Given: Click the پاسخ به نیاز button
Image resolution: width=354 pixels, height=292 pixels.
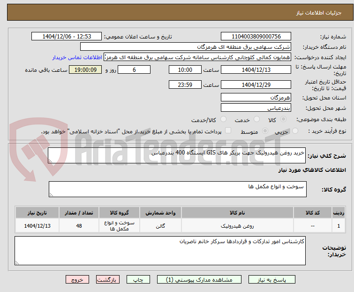Looking at the screenshot, I should coord(272,280).
